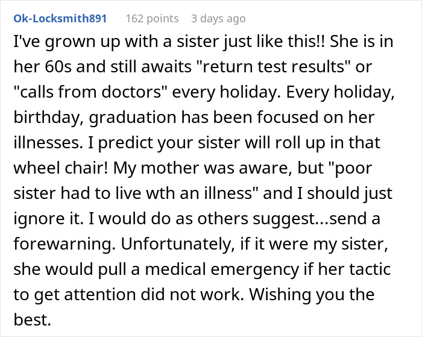Click the phrase "Wishing you the" text
The image size is (422, 337).
(312, 294)
